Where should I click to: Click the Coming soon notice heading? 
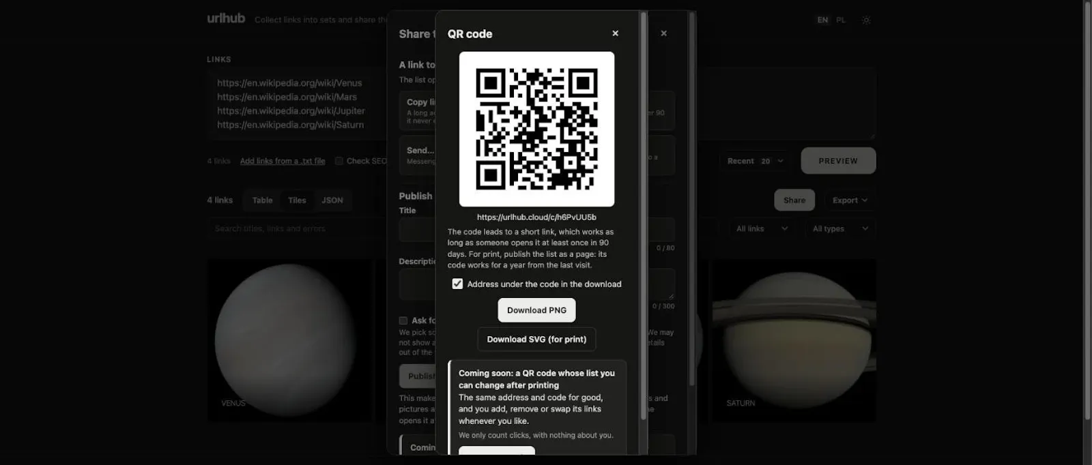pyautogui.click(x=536, y=379)
